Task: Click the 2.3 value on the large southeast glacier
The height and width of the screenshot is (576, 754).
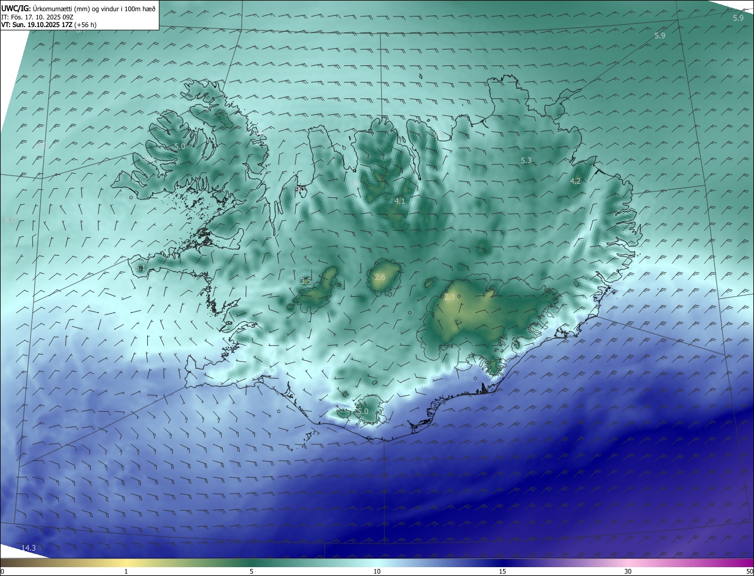Action: (x=449, y=297)
